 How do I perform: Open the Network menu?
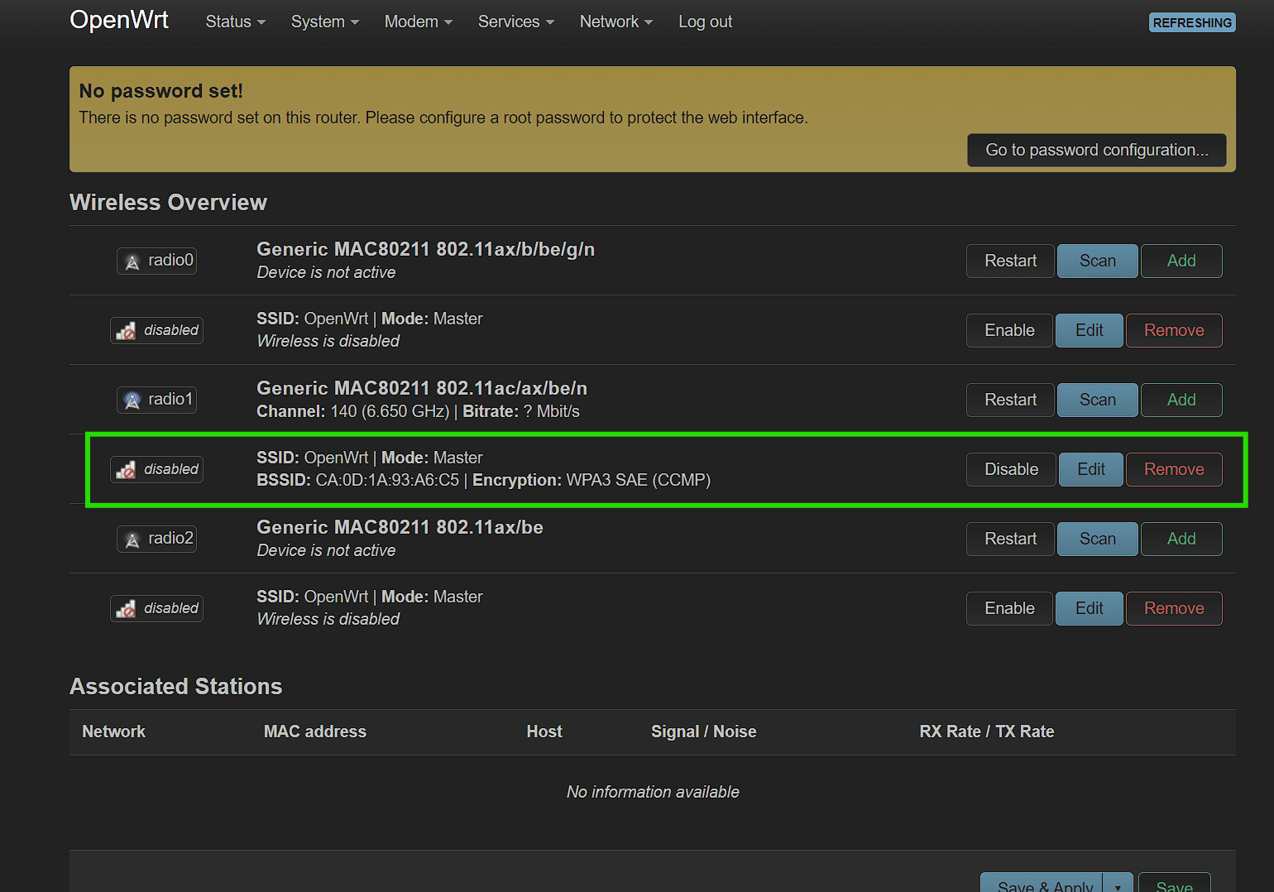(615, 22)
